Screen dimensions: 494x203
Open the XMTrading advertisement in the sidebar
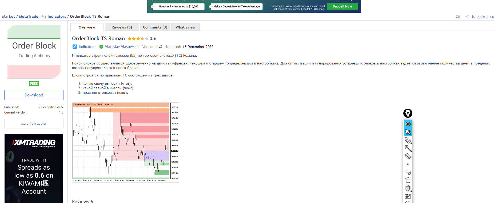(34, 168)
